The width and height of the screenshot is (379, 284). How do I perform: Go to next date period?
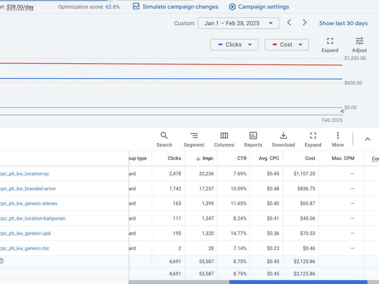click(305, 23)
